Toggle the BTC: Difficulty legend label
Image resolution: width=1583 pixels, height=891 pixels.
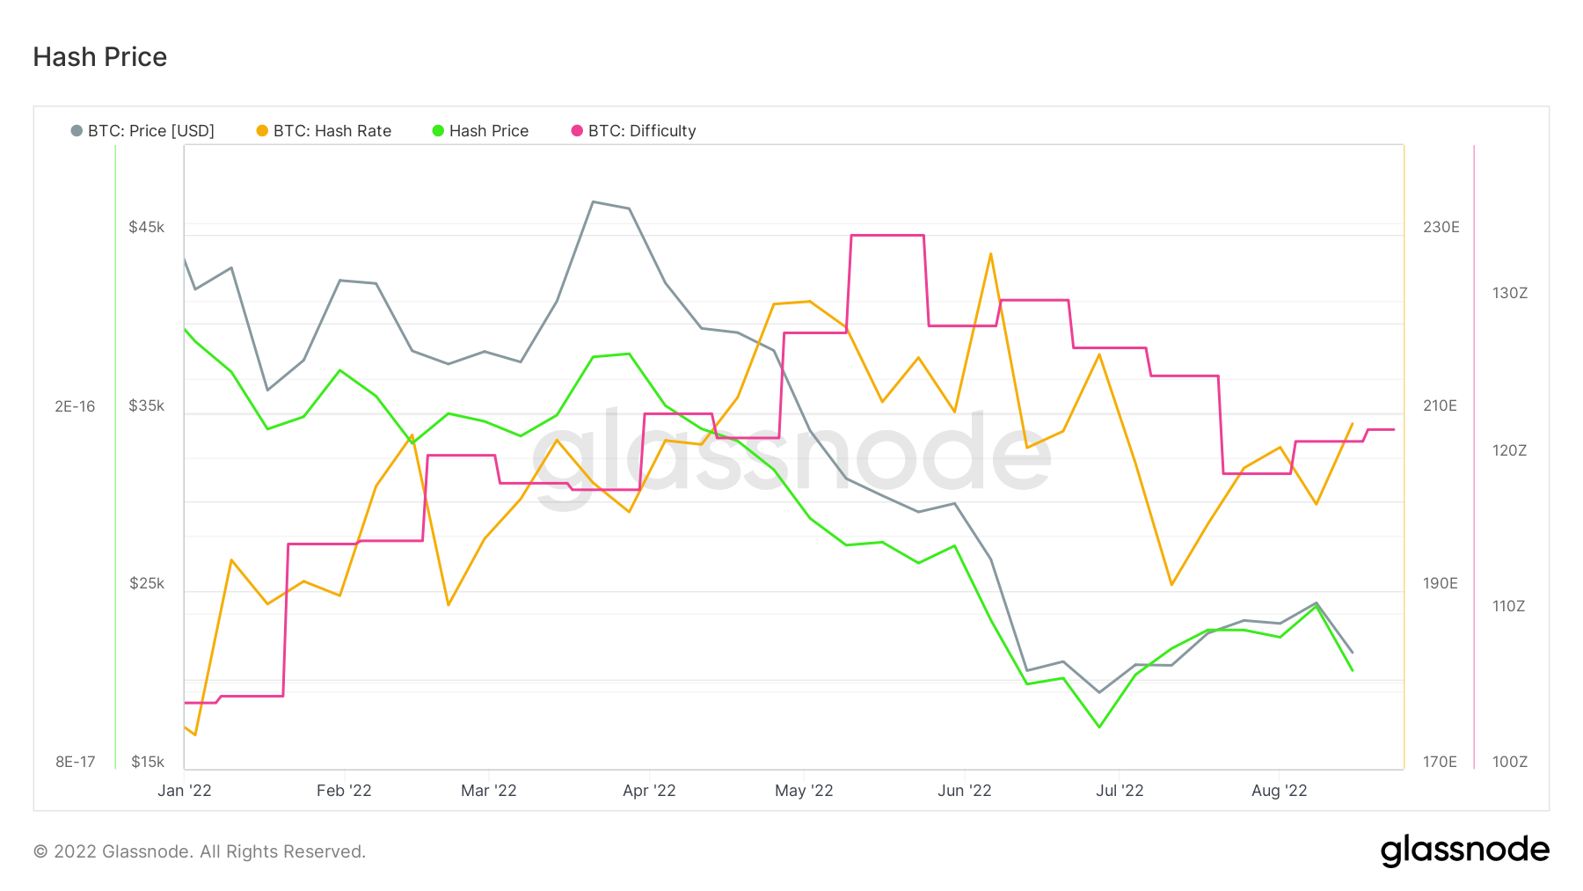coord(642,131)
